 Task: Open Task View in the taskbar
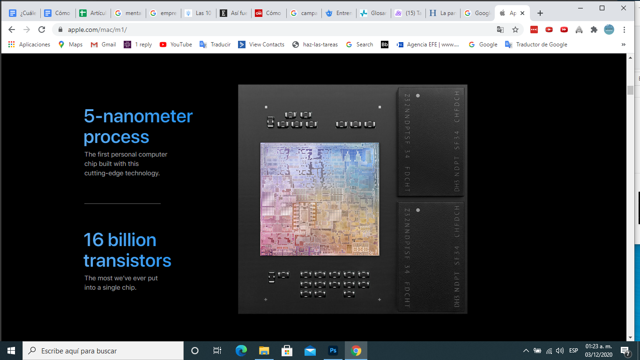217,351
